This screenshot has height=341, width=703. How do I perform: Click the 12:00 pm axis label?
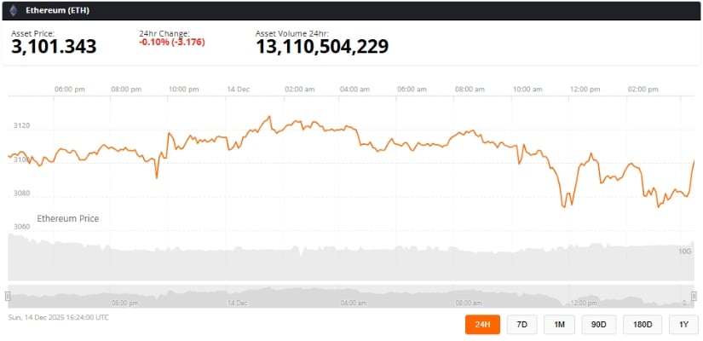click(x=585, y=89)
